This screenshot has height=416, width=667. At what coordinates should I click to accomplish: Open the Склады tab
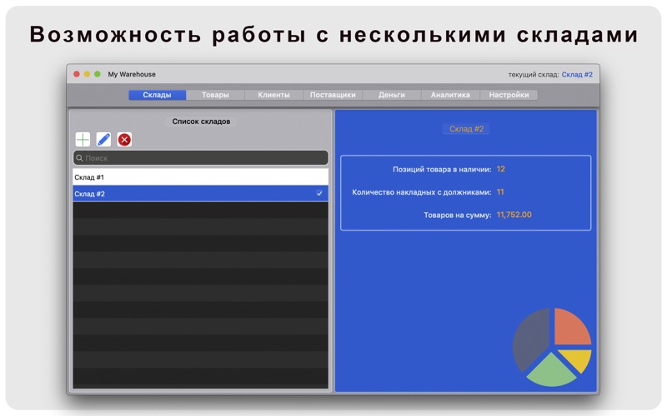pyautogui.click(x=157, y=95)
